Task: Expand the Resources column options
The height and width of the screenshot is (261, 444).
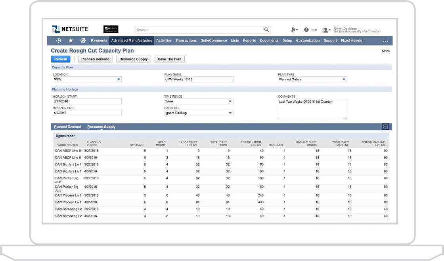Action: point(65,136)
